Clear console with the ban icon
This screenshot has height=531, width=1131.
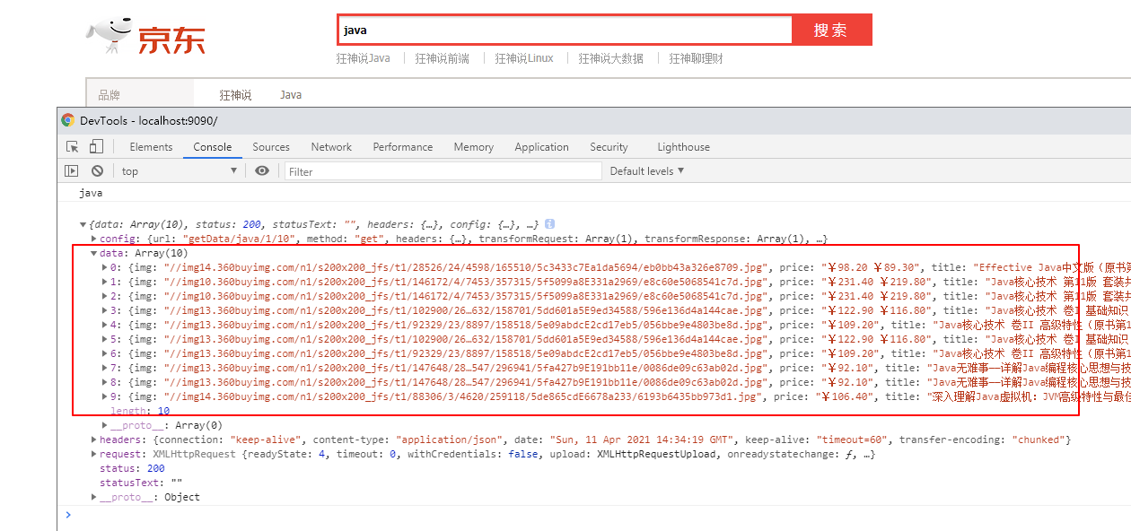coord(97,170)
